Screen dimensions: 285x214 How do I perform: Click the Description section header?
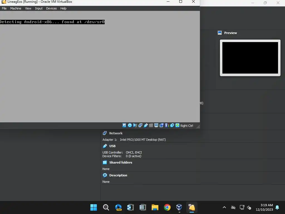tap(118, 175)
